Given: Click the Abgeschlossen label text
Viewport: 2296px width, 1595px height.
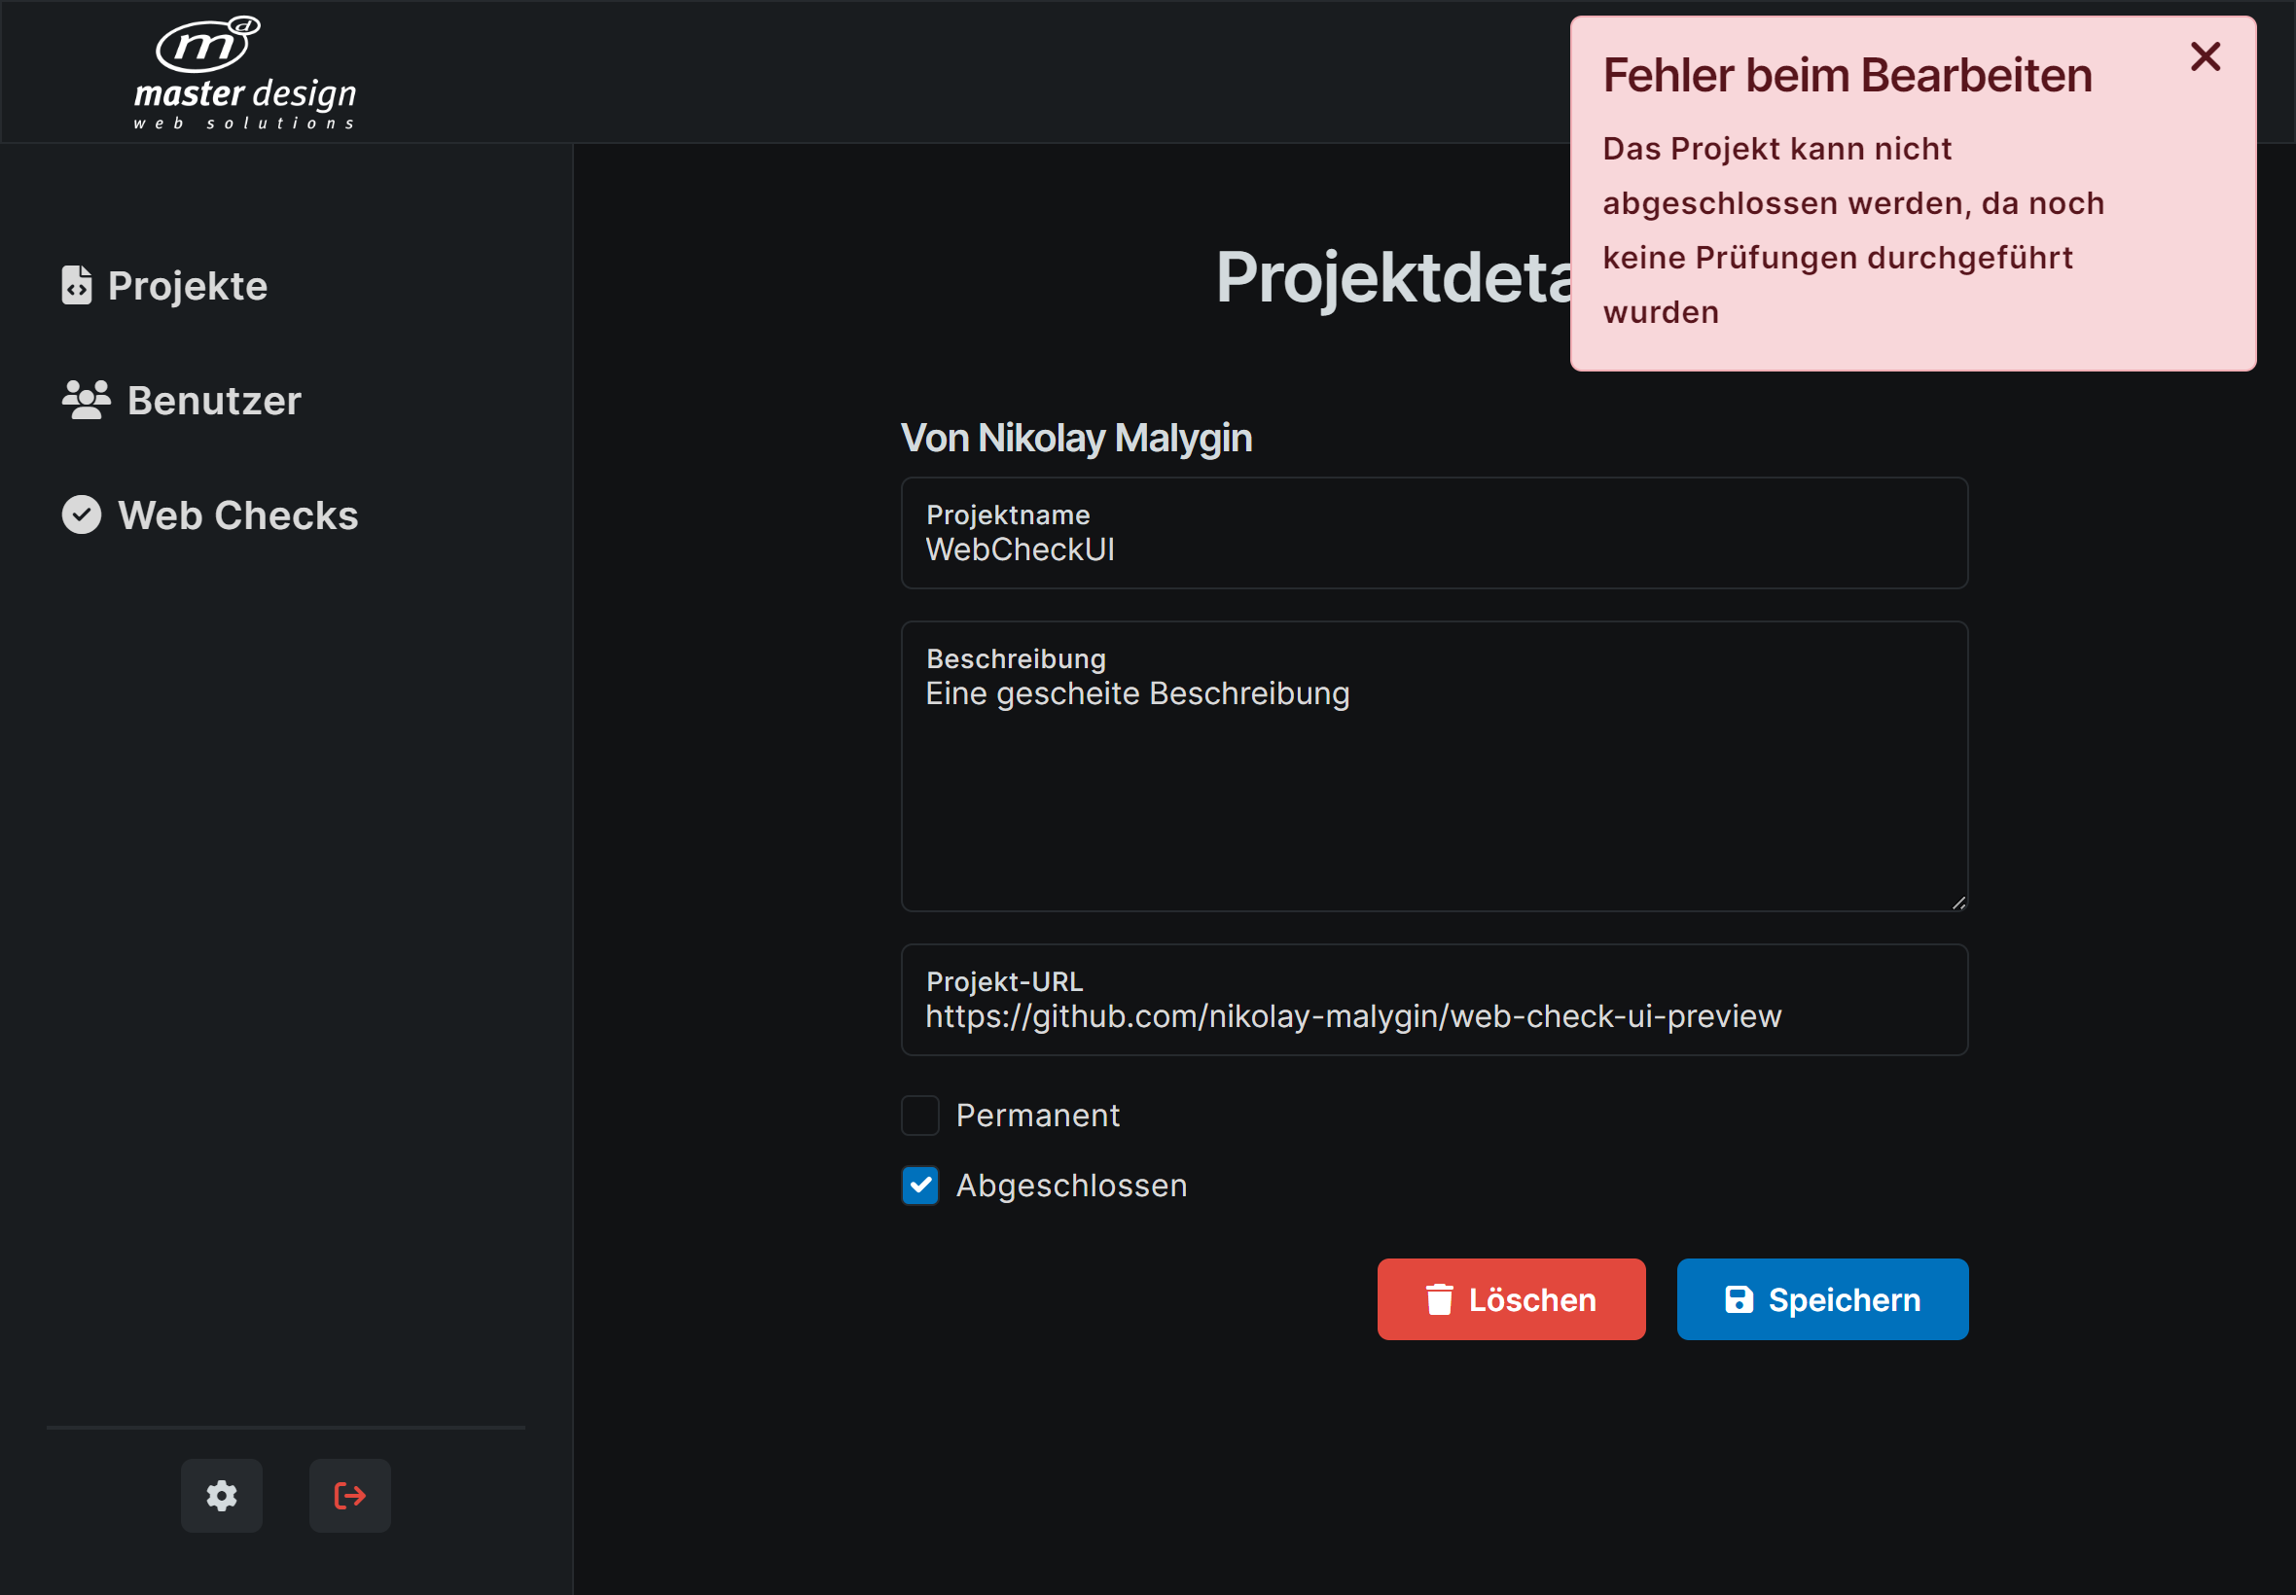Looking at the screenshot, I should 1071,1186.
